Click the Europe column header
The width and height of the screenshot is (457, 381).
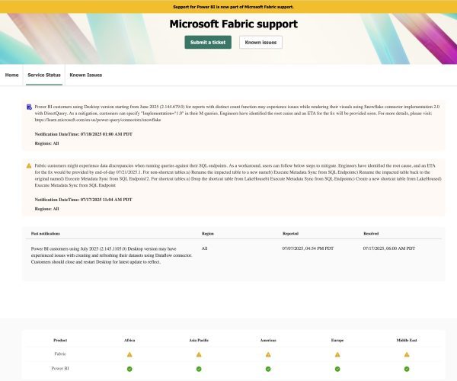pyautogui.click(x=337, y=340)
